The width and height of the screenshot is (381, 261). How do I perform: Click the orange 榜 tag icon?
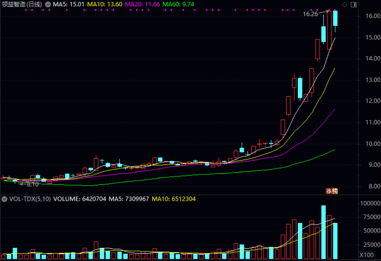[334, 190]
